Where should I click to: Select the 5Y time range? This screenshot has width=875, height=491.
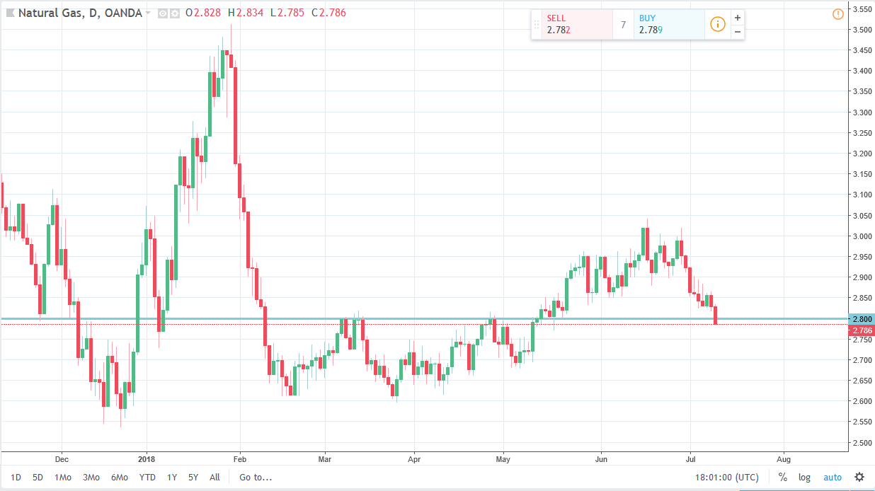pyautogui.click(x=193, y=477)
